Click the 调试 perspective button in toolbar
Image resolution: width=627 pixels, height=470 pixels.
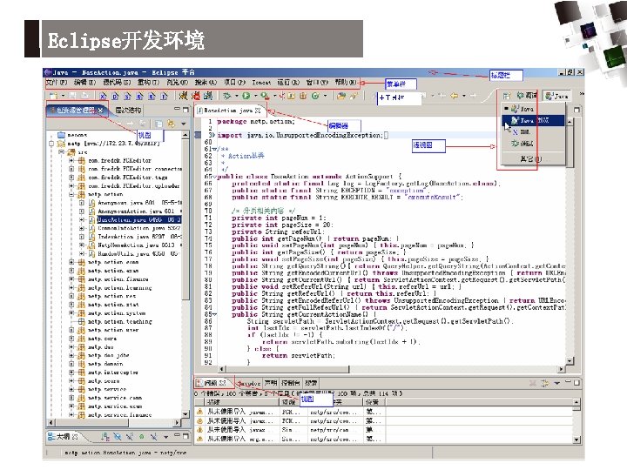tap(527, 96)
